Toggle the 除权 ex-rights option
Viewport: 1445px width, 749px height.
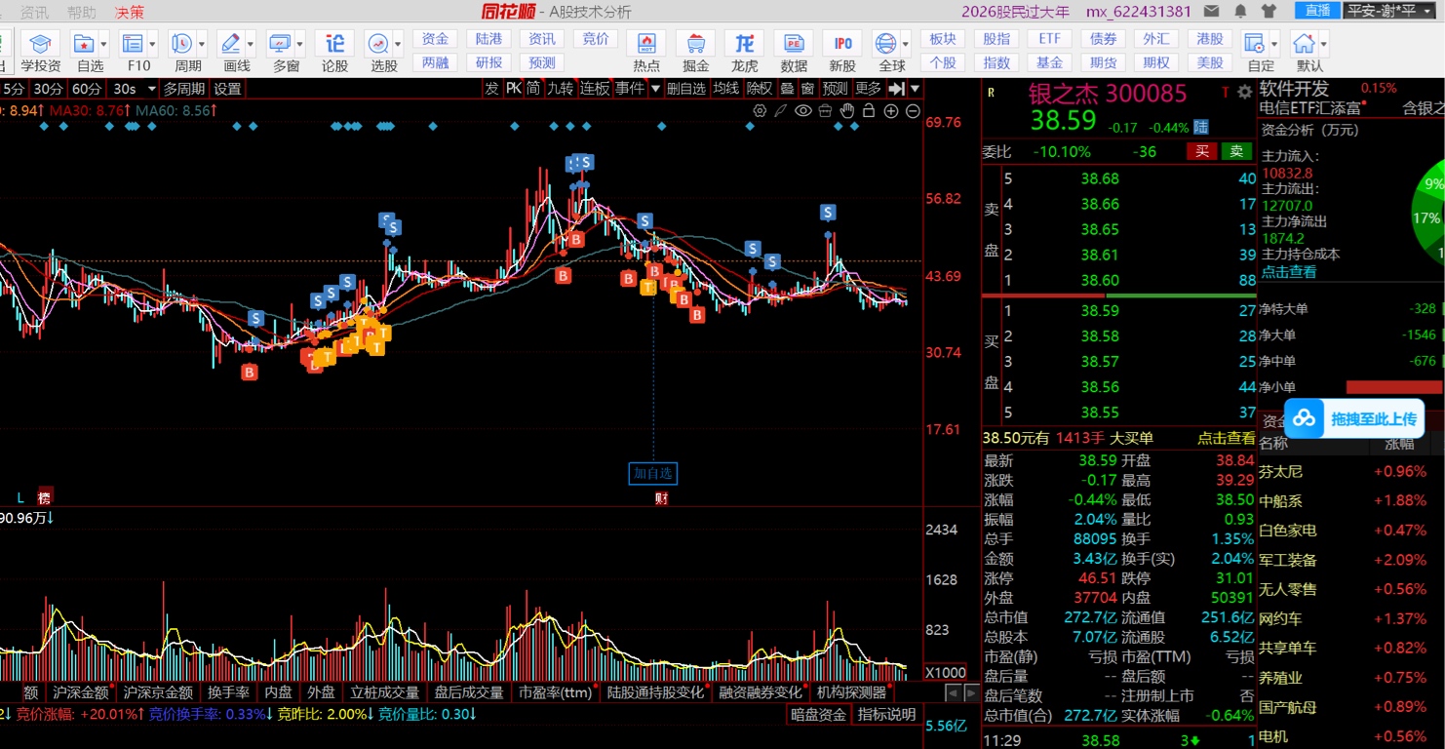pyautogui.click(x=760, y=88)
